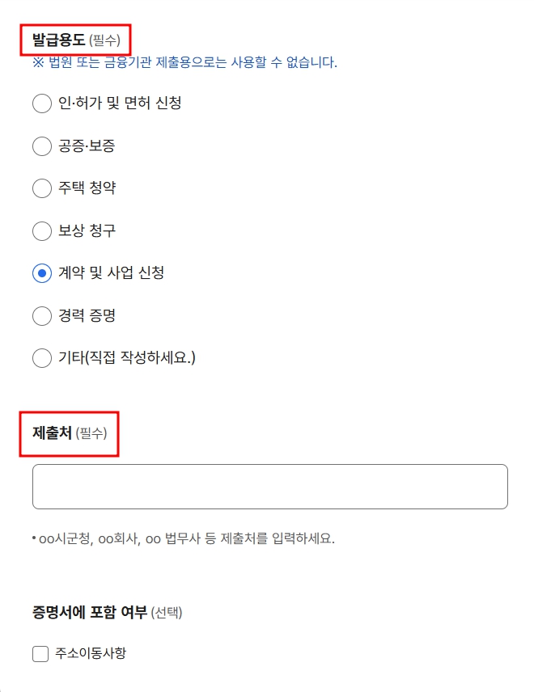This screenshot has width=534, height=692.
Task: Choose 공증·보증 as the issuance purpose
Action: (x=41, y=146)
